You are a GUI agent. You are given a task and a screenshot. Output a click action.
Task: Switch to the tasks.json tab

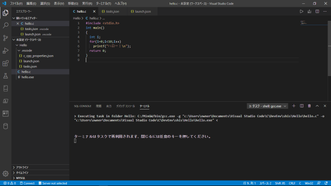(112, 12)
